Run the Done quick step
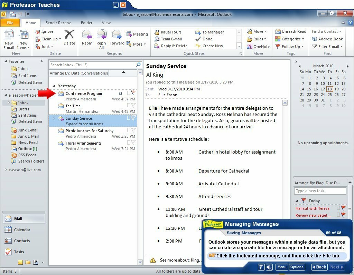The image size is (354, 275). pyautogui.click(x=204, y=39)
